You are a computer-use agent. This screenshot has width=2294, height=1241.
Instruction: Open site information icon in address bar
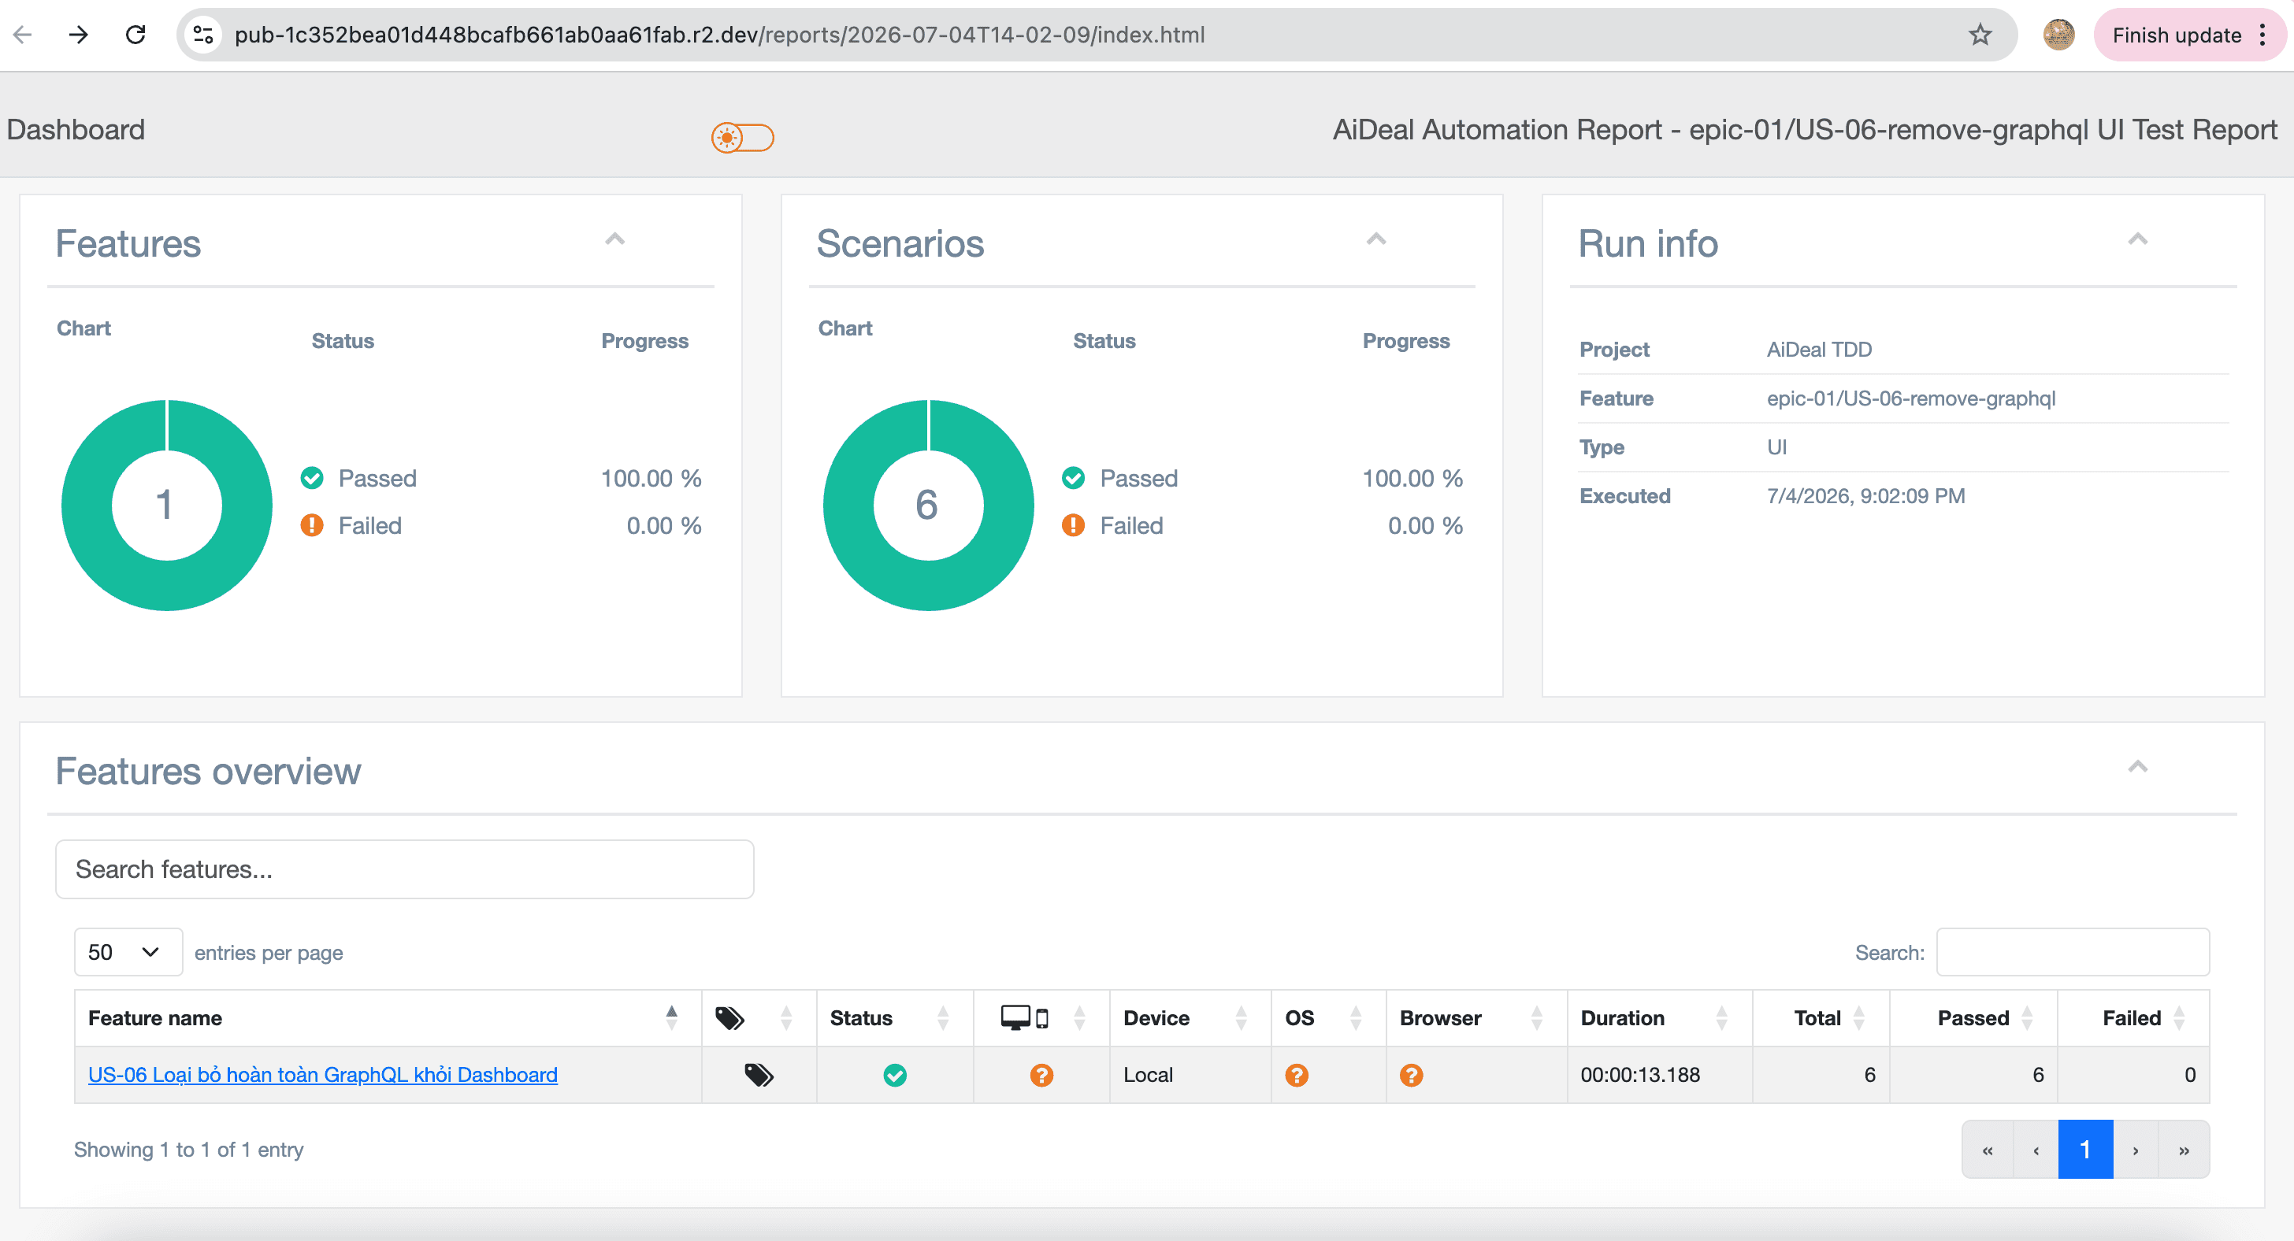point(203,35)
